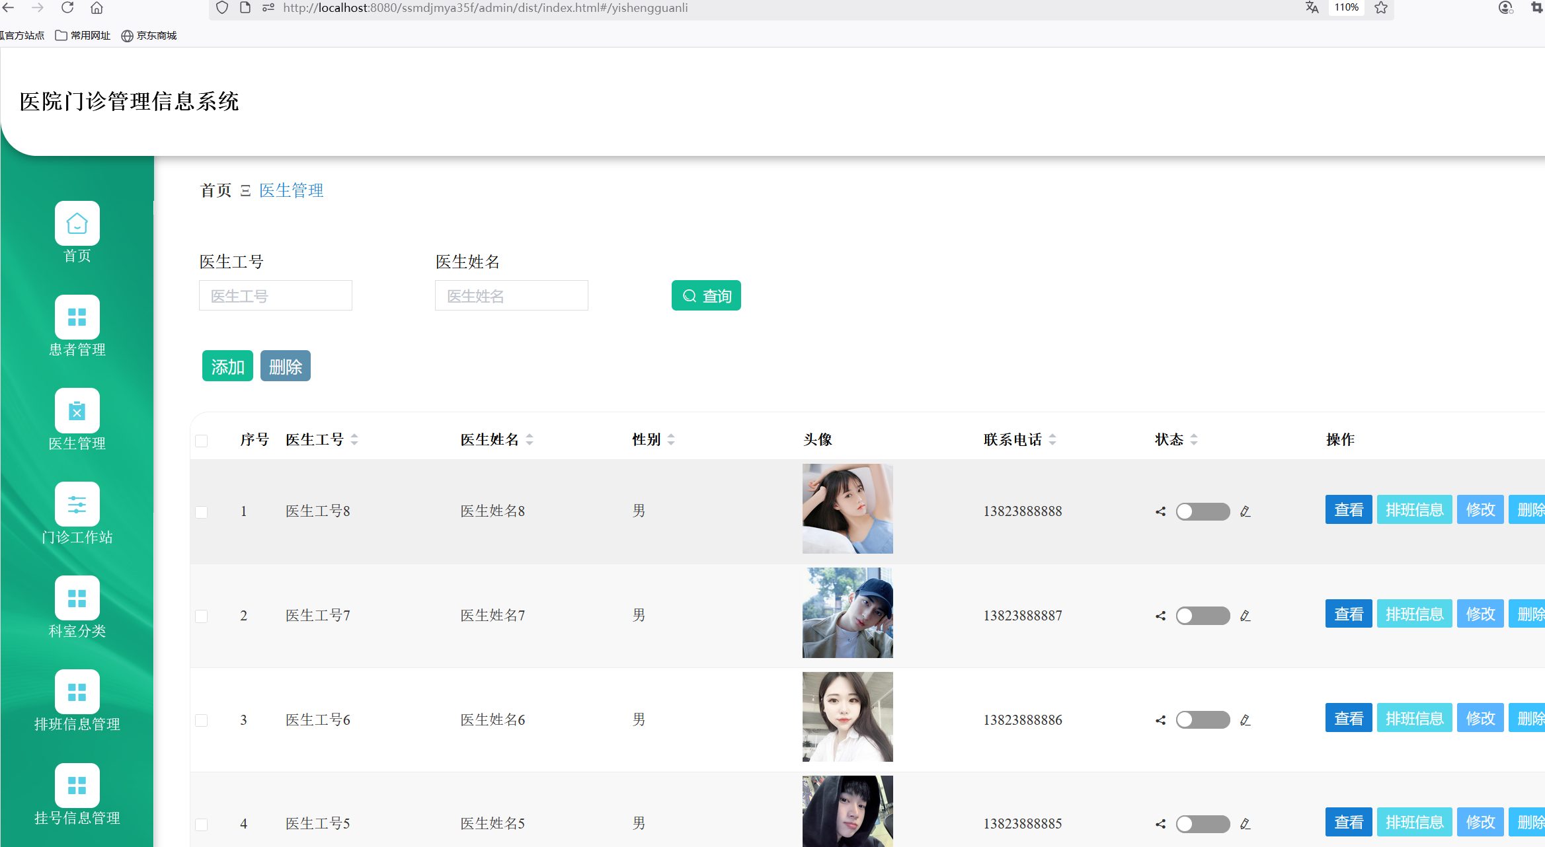
Task: Open 门诊工作站 sliders icon
Action: (77, 505)
